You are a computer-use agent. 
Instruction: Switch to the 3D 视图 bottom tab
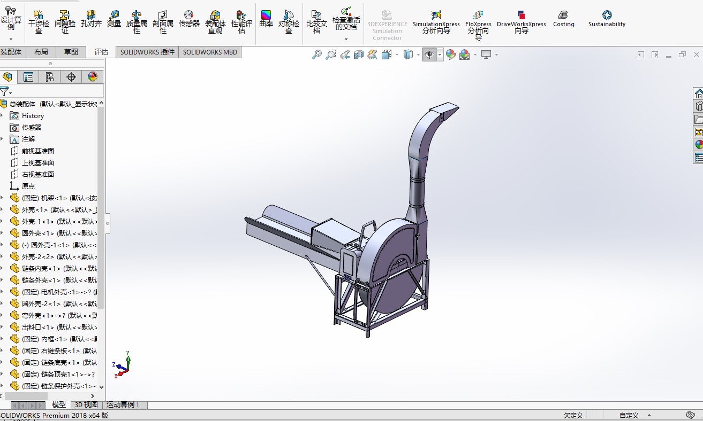(86, 405)
